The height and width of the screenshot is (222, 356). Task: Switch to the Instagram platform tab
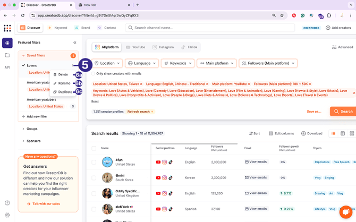point(163,47)
